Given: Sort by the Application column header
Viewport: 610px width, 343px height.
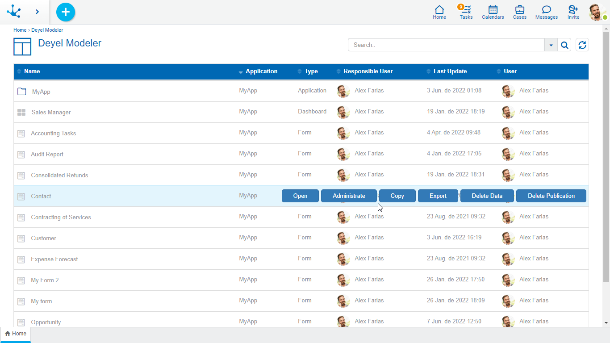Looking at the screenshot, I should click(261, 71).
